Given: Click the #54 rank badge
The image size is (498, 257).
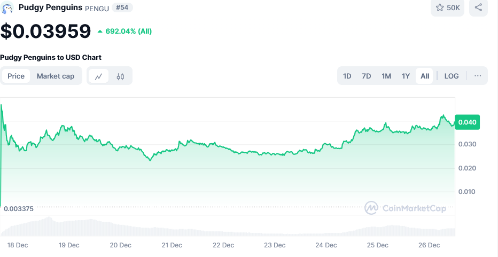Looking at the screenshot, I should click(x=122, y=7).
